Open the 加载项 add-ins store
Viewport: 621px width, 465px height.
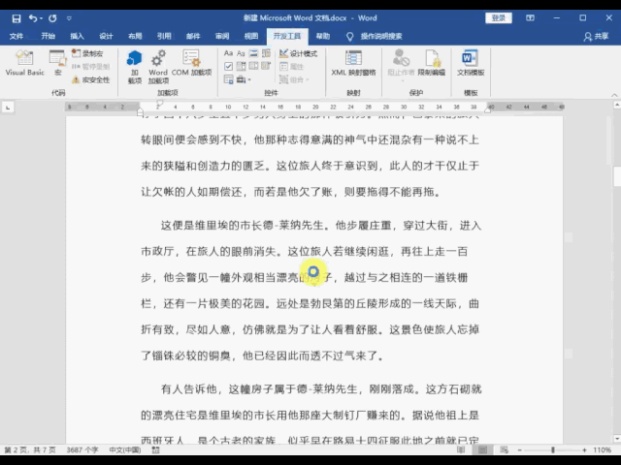135,67
